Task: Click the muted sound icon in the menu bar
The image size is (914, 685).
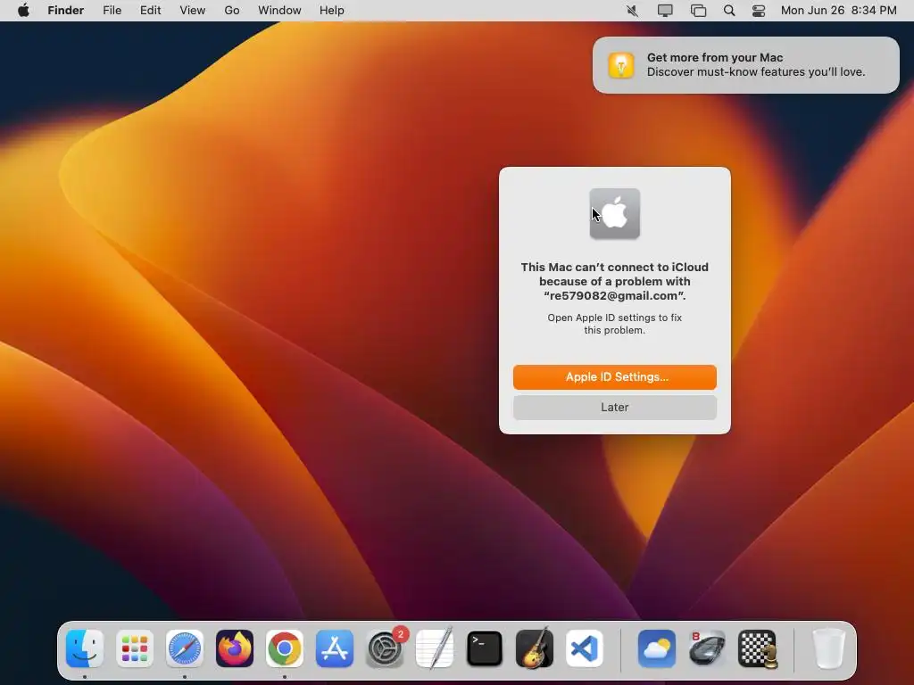Action: [x=633, y=11]
